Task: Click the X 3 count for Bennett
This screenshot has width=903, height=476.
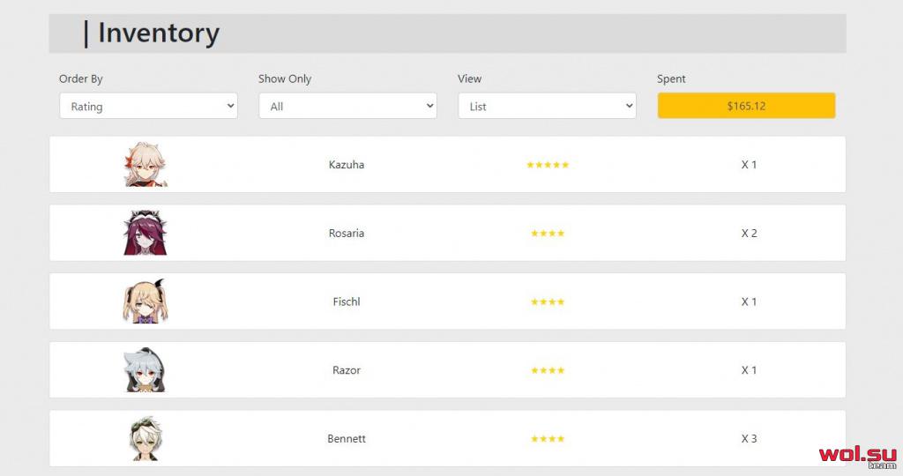Action: click(x=750, y=439)
